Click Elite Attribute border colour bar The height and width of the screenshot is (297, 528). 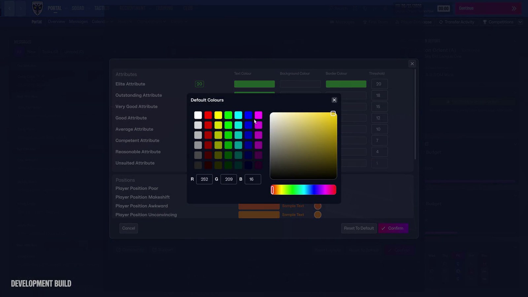pos(346,84)
